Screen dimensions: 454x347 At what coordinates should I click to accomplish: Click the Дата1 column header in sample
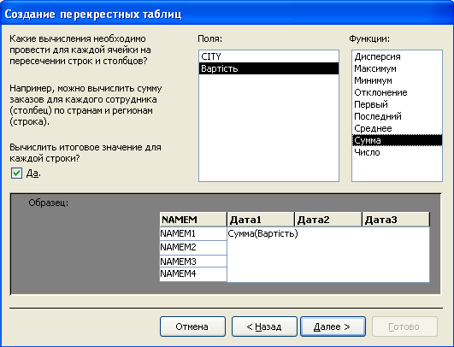[261, 220]
